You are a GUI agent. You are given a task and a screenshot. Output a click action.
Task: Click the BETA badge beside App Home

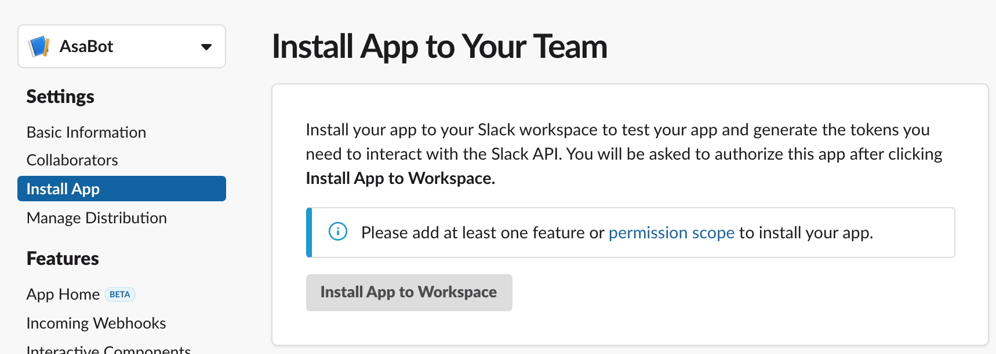pyautogui.click(x=120, y=294)
